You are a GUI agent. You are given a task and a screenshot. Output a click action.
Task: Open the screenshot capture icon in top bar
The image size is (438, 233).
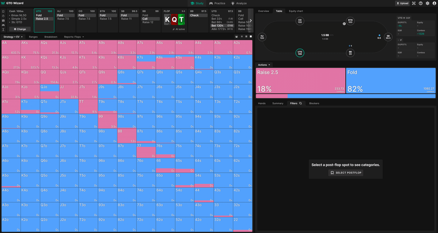414,3
